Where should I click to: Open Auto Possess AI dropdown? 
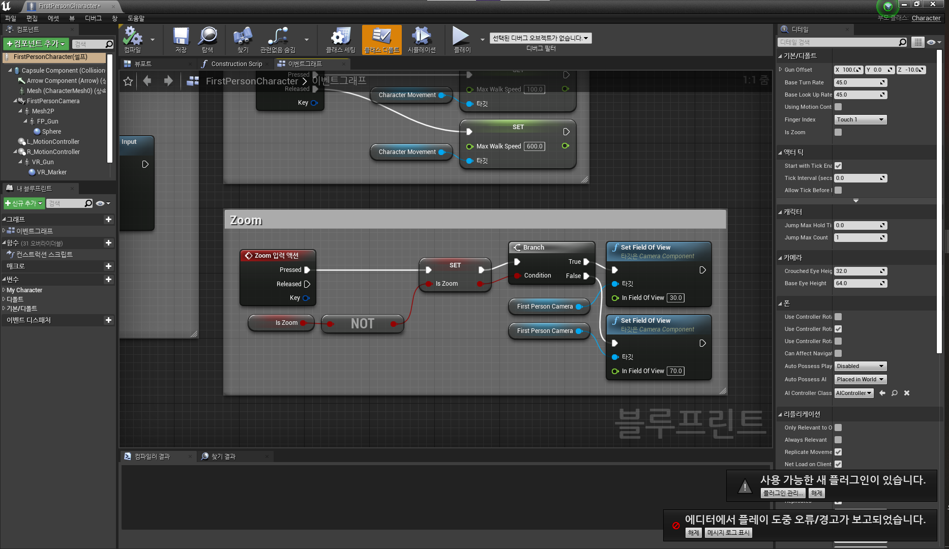(x=861, y=379)
